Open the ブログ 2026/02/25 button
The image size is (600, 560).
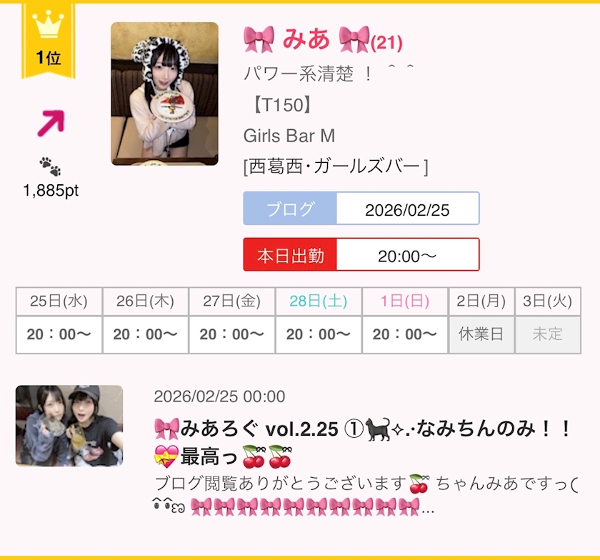tap(361, 209)
